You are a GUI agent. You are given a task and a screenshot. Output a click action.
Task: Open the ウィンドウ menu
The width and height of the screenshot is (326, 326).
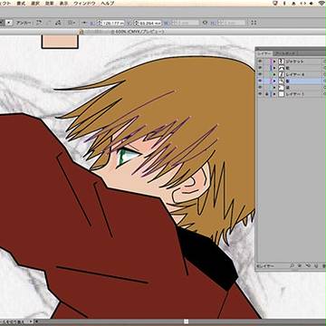pyautogui.click(x=84, y=4)
